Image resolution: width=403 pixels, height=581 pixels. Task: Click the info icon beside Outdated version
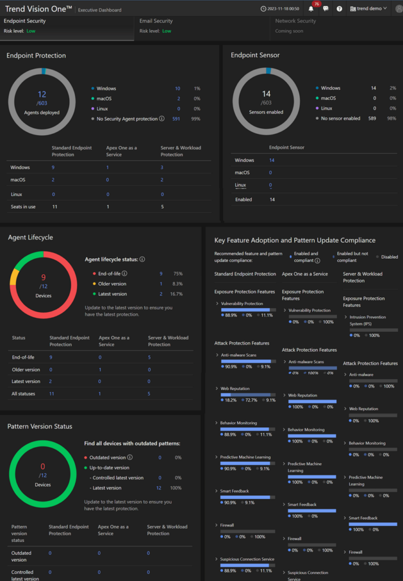130,457
